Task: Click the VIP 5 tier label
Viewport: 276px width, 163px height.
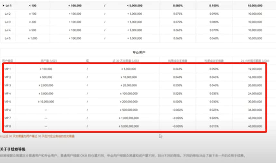Action: (x=8, y=102)
